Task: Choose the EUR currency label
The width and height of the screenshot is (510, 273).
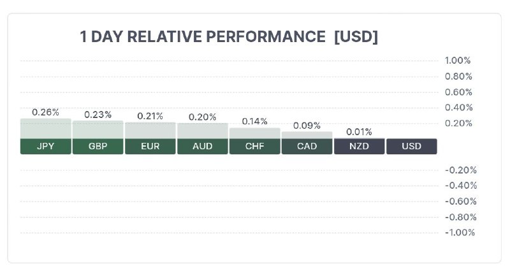Action: (150, 147)
